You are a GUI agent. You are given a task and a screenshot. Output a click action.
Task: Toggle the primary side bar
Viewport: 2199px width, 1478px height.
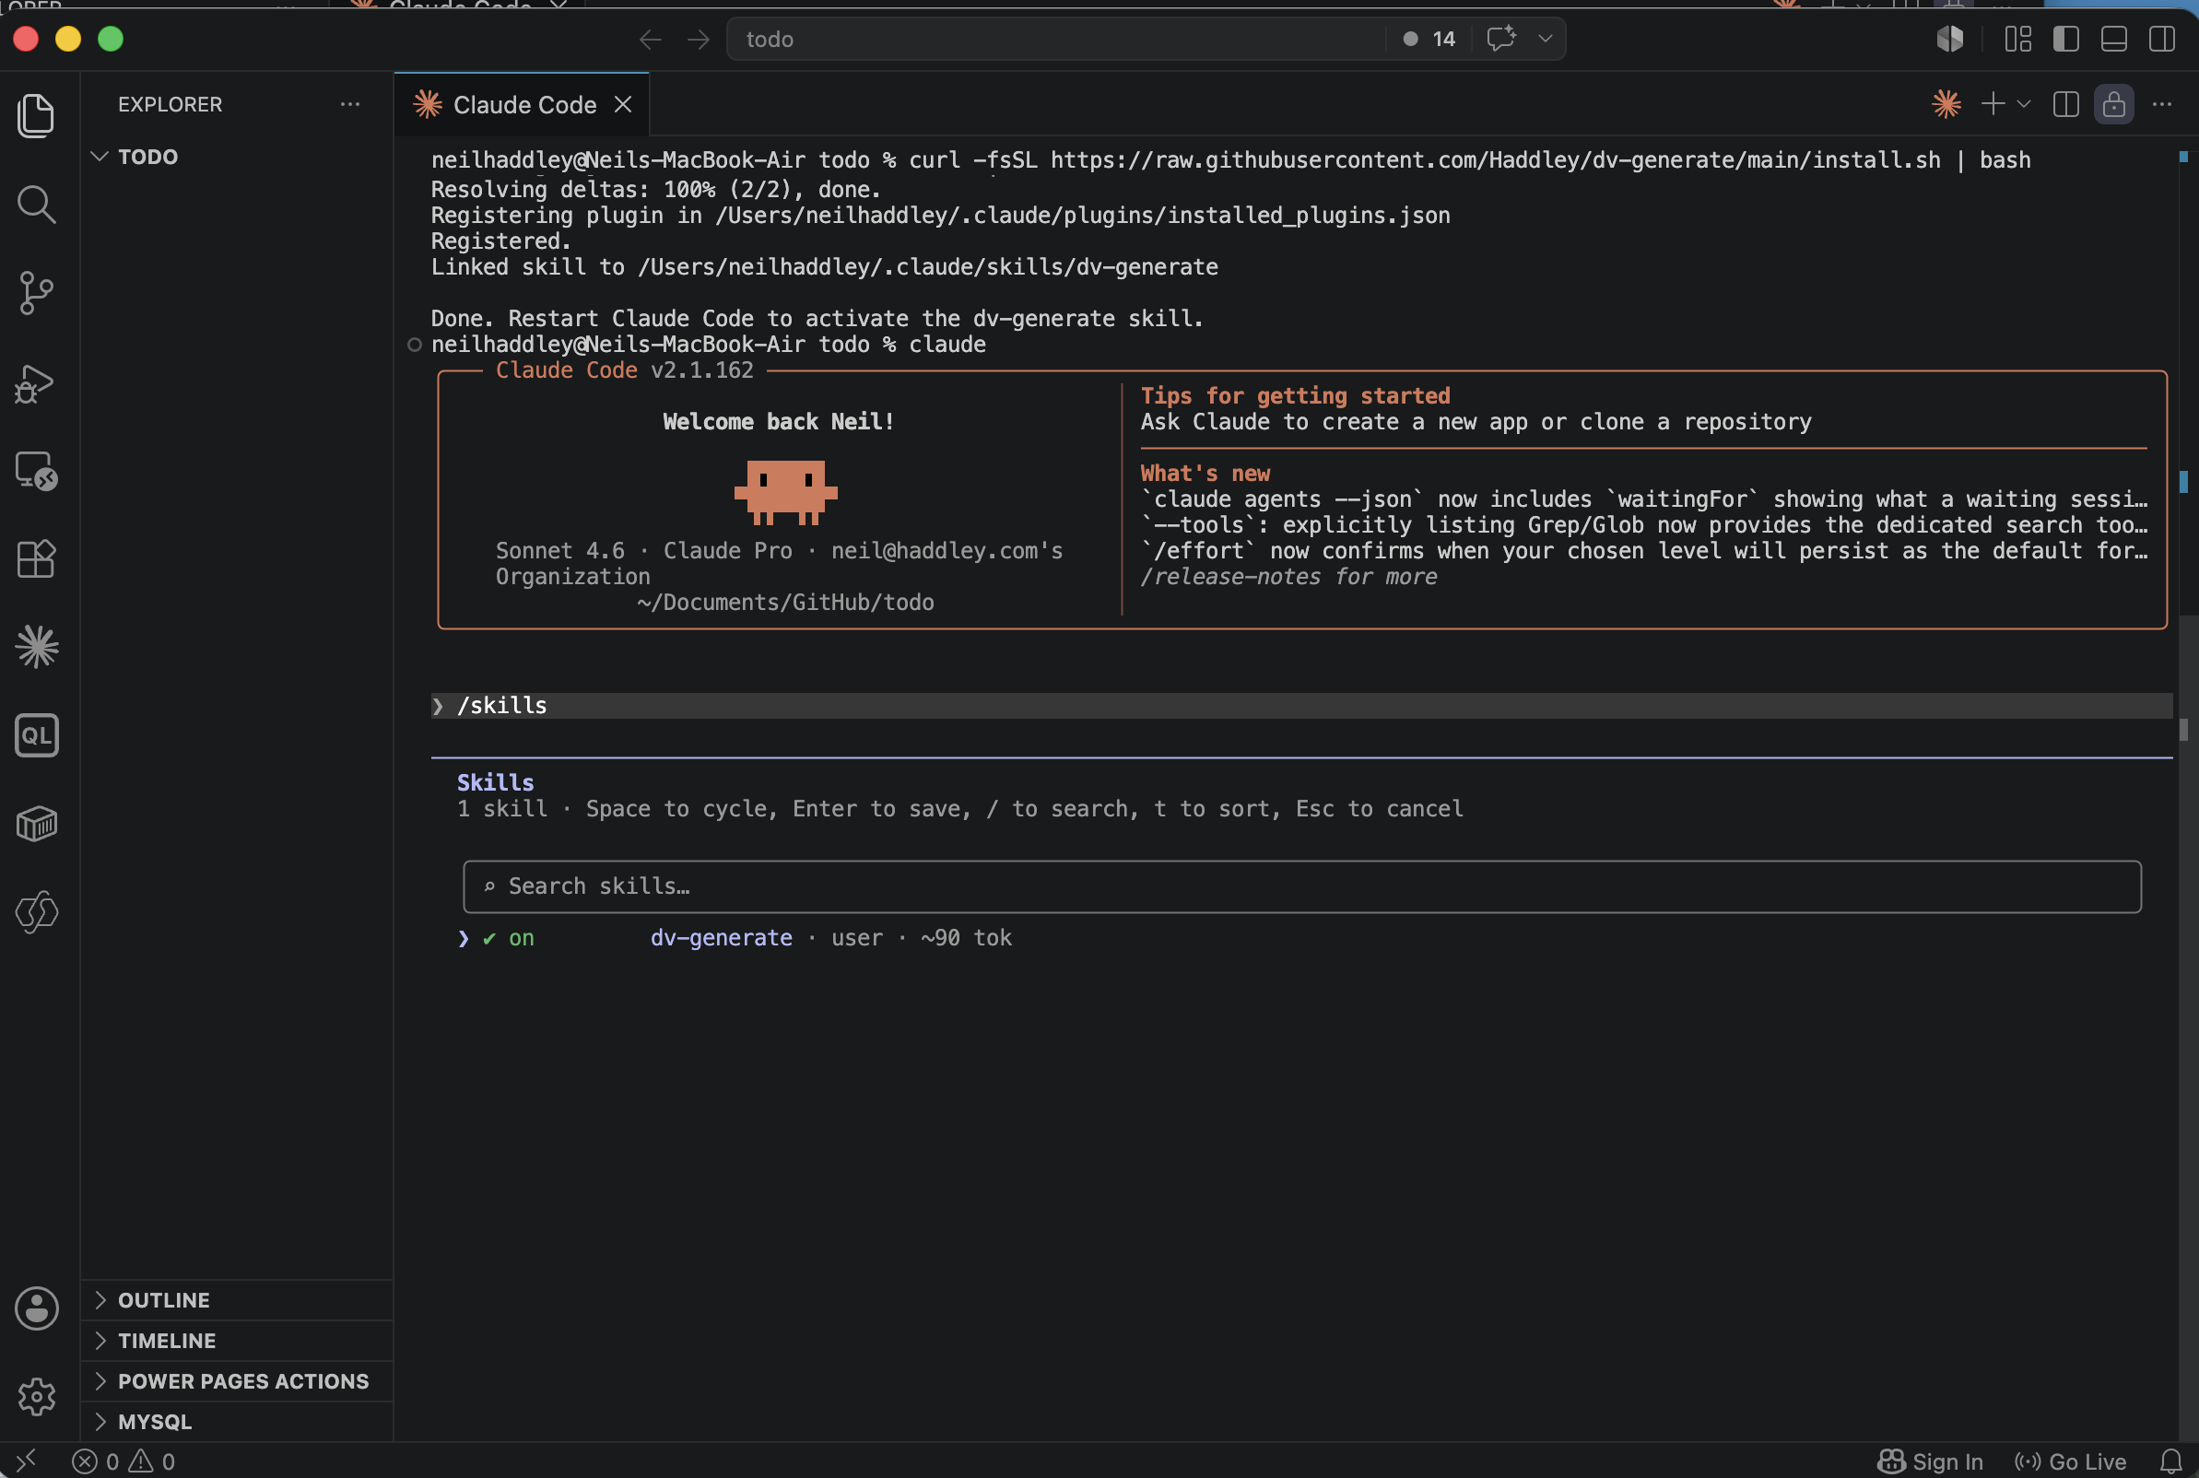(2065, 39)
